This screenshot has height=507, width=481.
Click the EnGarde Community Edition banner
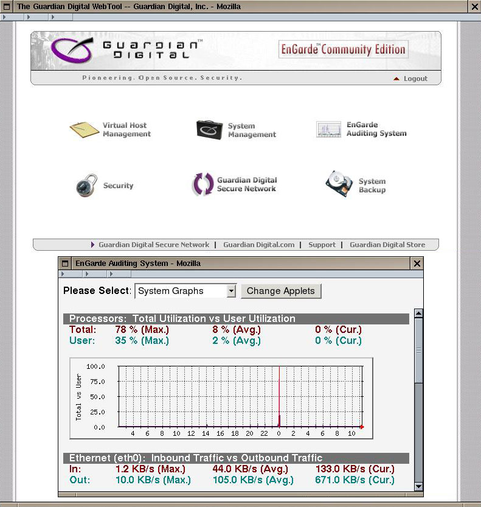pyautogui.click(x=343, y=50)
